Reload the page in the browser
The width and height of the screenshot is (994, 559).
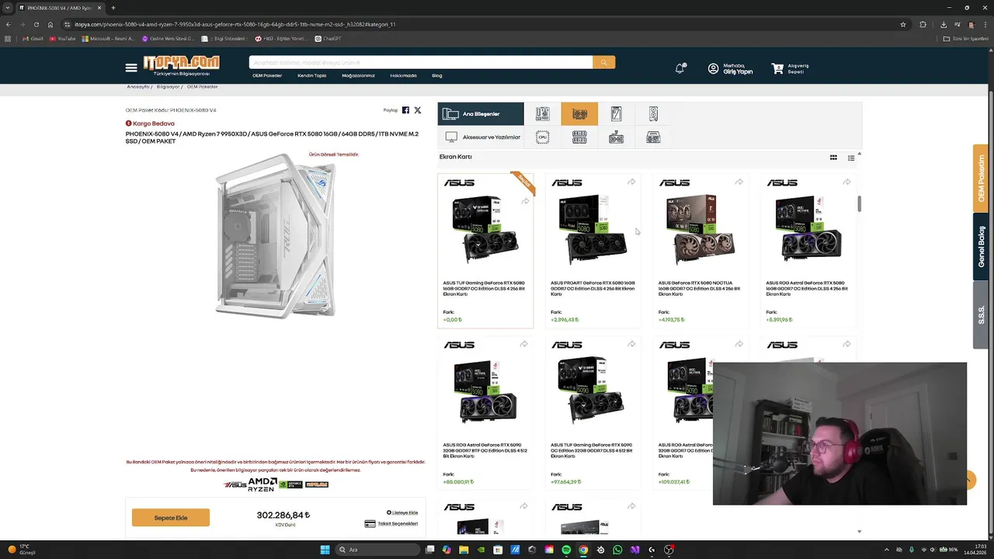(36, 24)
